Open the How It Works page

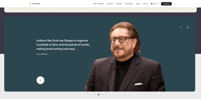pyautogui.click(x=98, y=4)
